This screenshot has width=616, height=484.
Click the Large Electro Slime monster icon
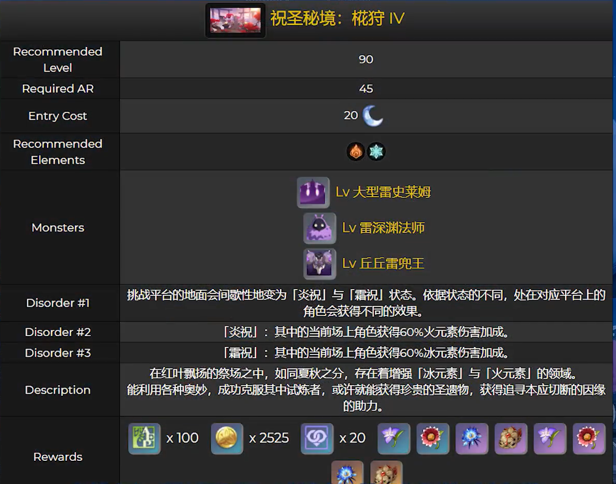click(313, 192)
